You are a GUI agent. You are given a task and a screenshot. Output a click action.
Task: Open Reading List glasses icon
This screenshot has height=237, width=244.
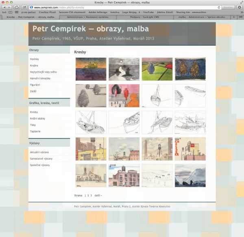coord(4,12)
